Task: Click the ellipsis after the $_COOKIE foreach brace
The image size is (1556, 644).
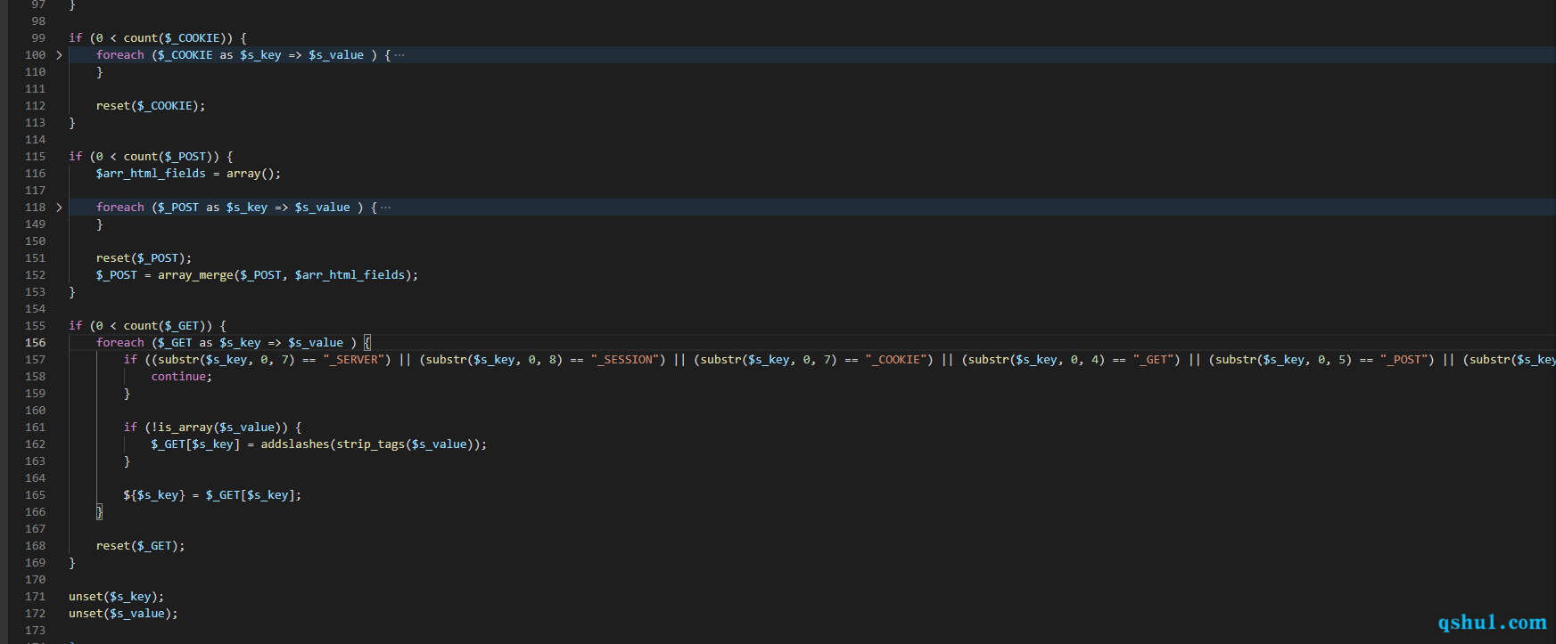Action: point(399,55)
